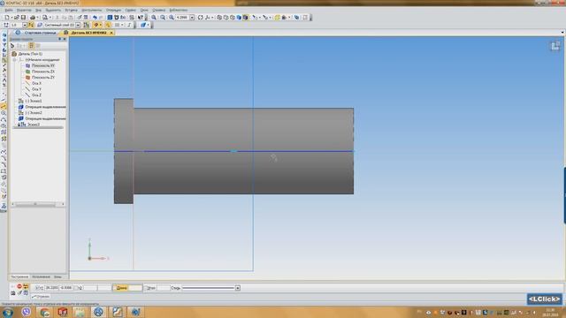Click the Угол input field
The image size is (566, 318).
click(163, 288)
